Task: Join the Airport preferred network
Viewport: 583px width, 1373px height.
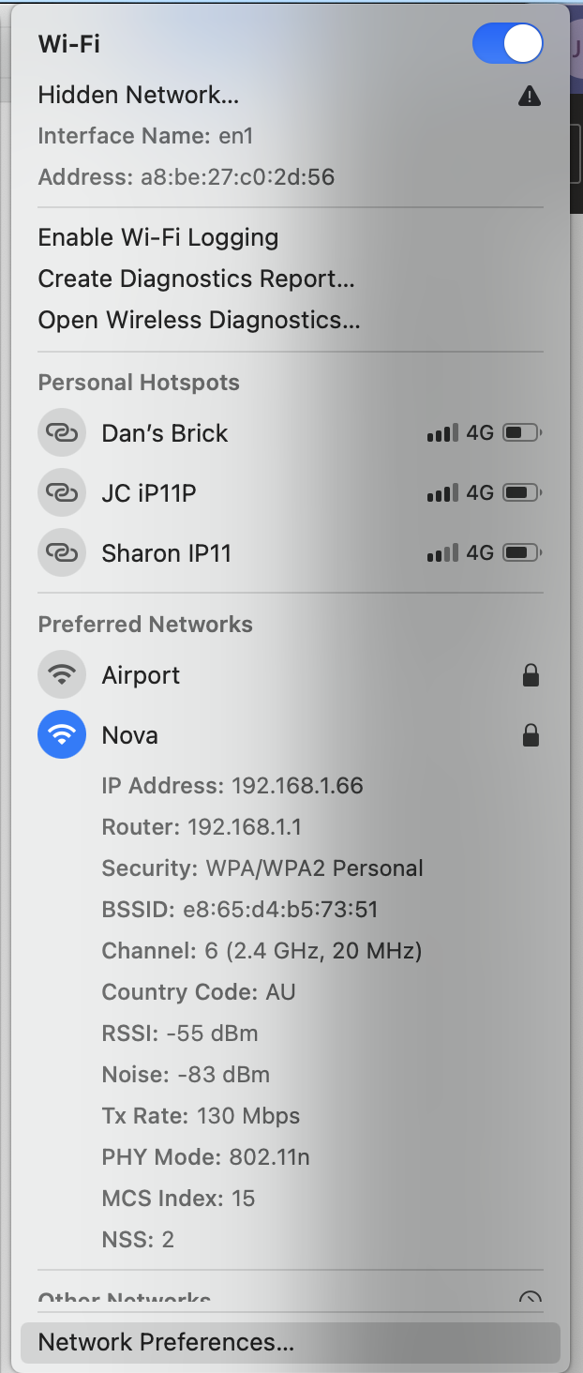Action: tap(291, 675)
